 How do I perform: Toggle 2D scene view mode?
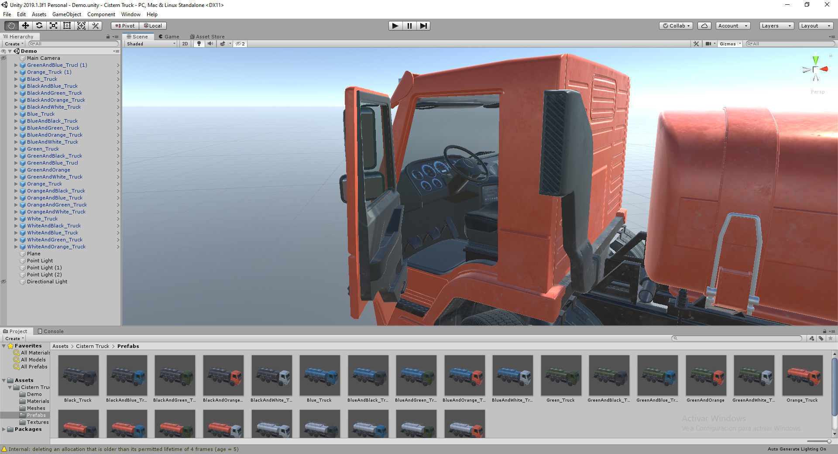pyautogui.click(x=185, y=44)
